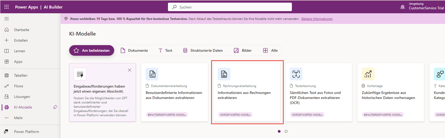The image size is (445, 138).
Task: Open Sämtlichen Text aus Fotos card
Action: click(x=319, y=92)
